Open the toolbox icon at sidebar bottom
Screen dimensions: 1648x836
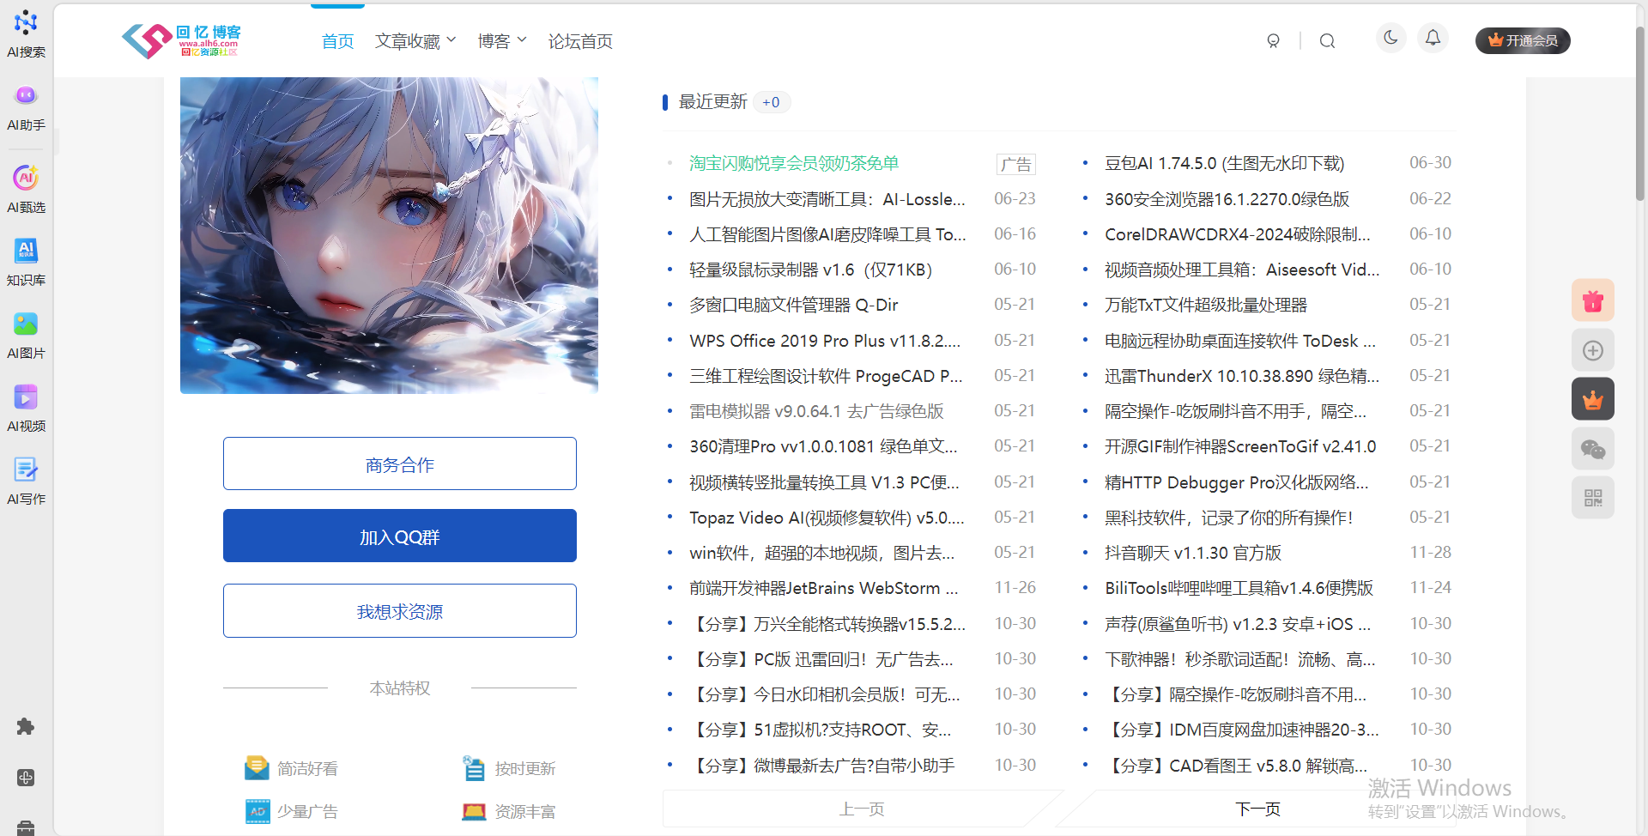26,827
